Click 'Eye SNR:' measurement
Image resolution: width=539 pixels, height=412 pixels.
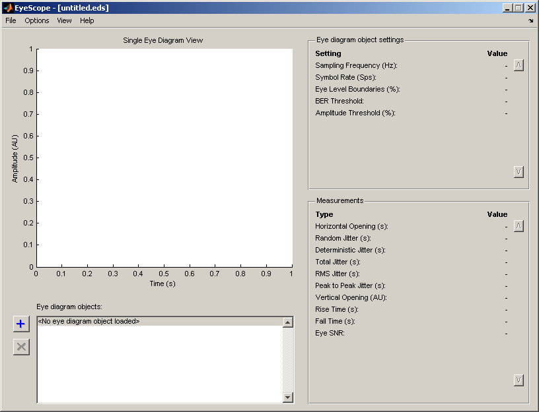[x=330, y=333]
